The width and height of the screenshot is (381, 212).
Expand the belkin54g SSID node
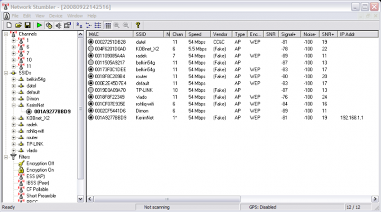[14, 79]
